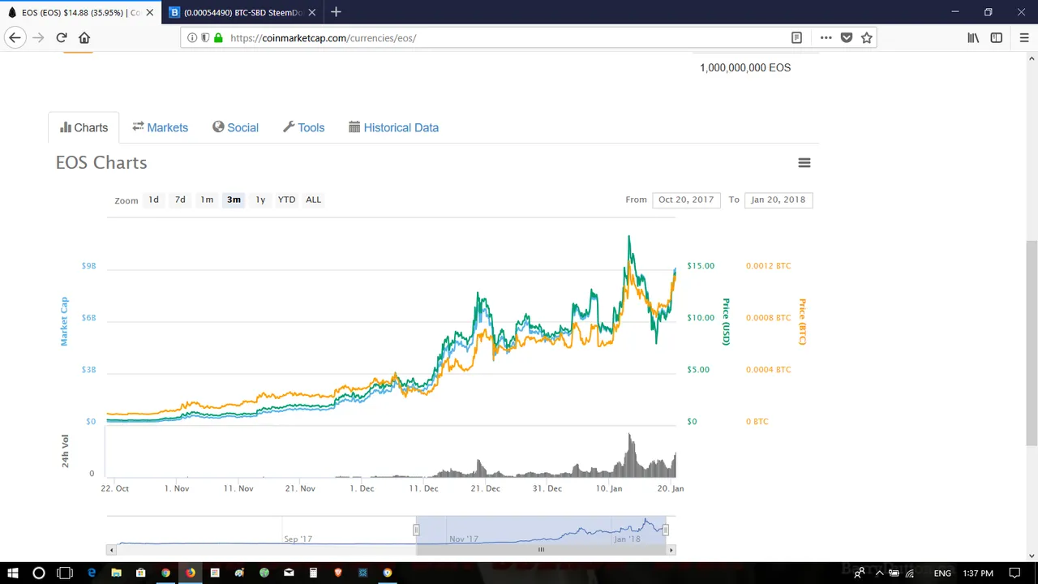
Task: Close the EOS CoinMarketCap tab
Action: pyautogui.click(x=149, y=13)
